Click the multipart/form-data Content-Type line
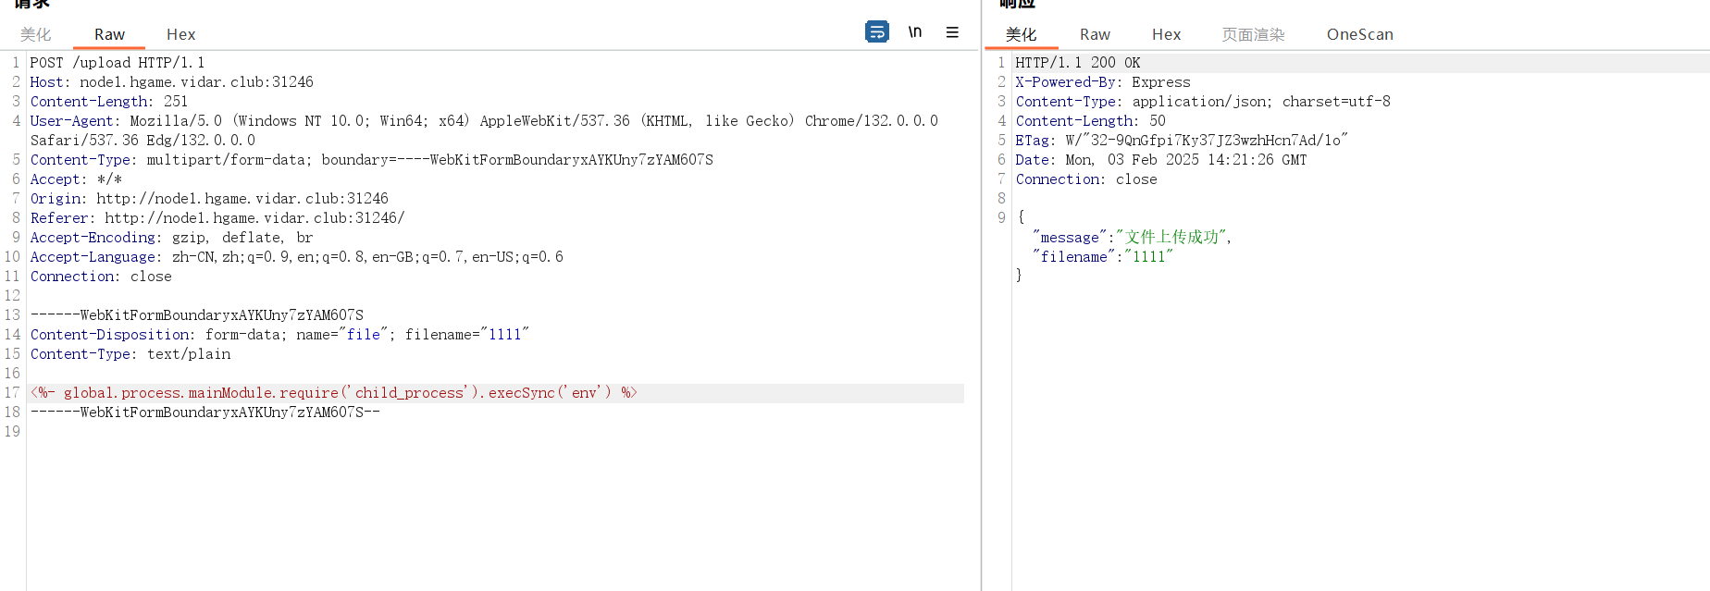The image size is (1710, 591). click(371, 160)
